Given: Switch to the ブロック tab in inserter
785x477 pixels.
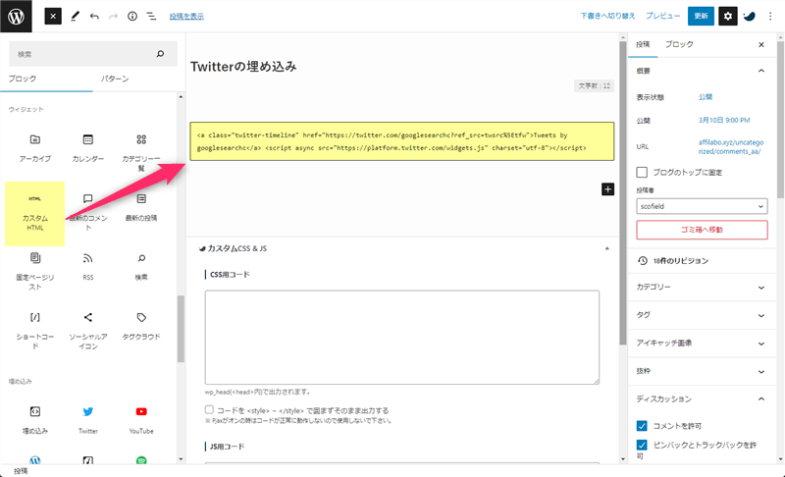Looking at the screenshot, I should coord(23,79).
